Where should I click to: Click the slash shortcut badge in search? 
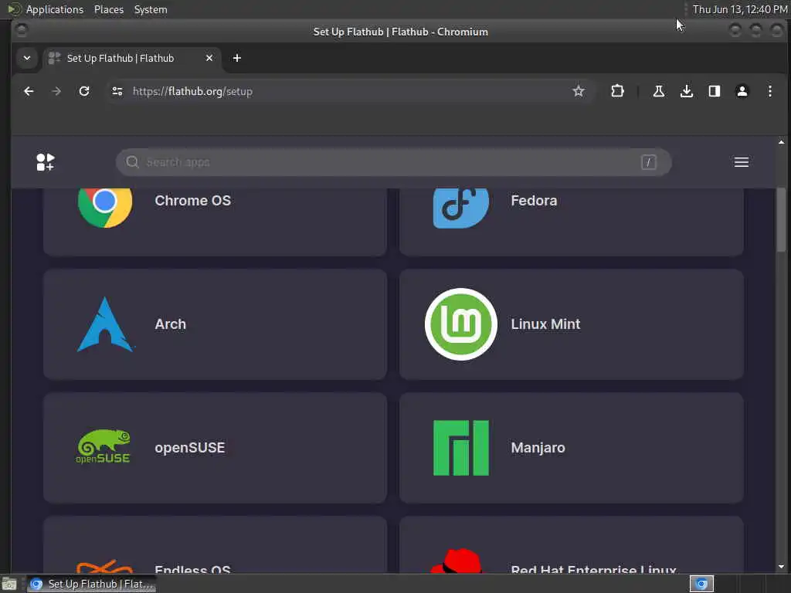click(649, 162)
